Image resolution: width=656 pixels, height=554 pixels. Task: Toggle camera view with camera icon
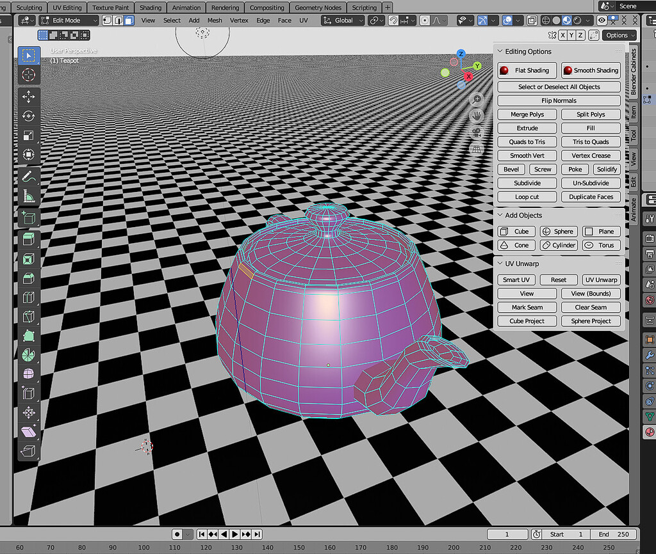tap(477, 133)
